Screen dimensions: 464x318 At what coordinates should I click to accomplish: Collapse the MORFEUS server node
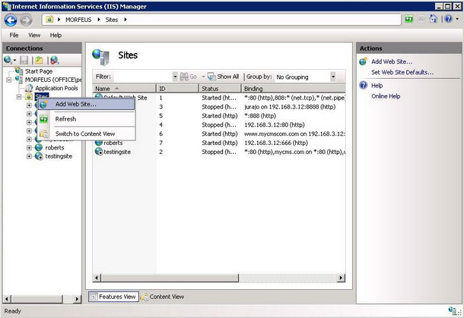point(9,80)
